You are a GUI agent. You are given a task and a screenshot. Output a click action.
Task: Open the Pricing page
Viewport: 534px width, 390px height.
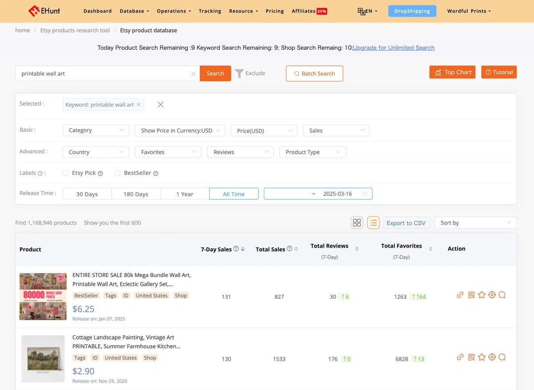point(275,11)
